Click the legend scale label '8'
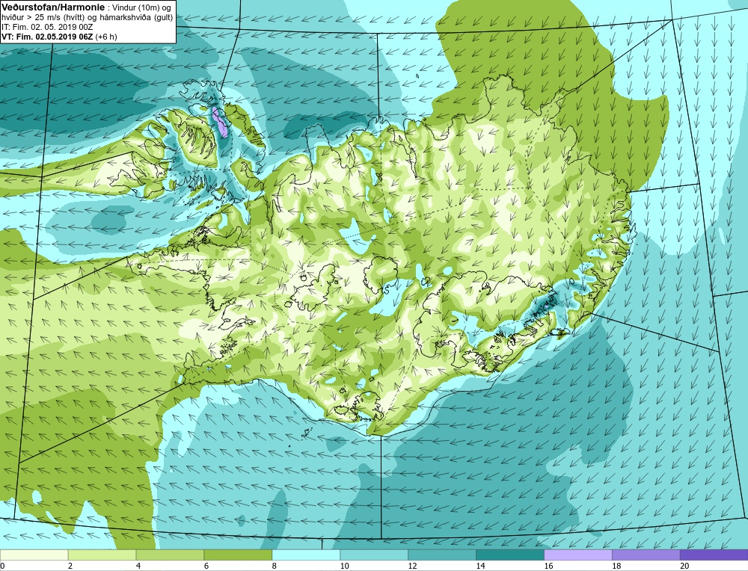 [275, 567]
